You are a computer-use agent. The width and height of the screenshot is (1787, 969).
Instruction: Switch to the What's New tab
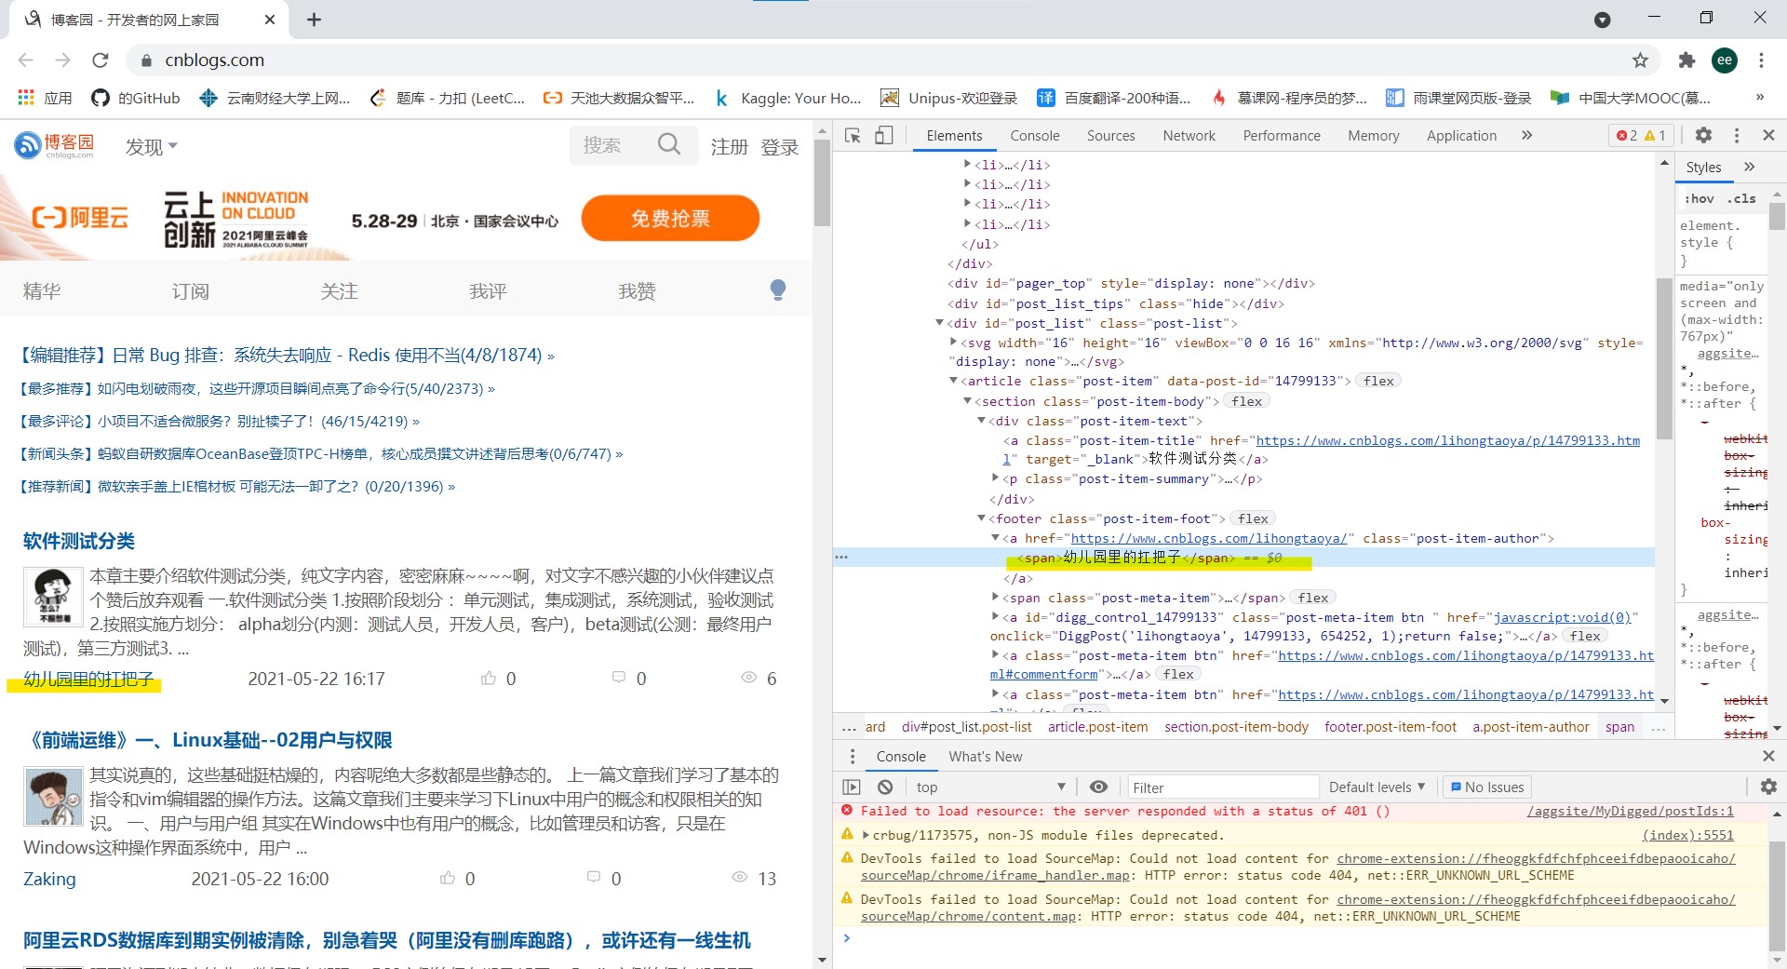pos(985,756)
